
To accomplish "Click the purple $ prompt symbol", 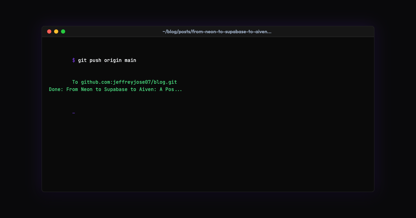I will [73, 60].
